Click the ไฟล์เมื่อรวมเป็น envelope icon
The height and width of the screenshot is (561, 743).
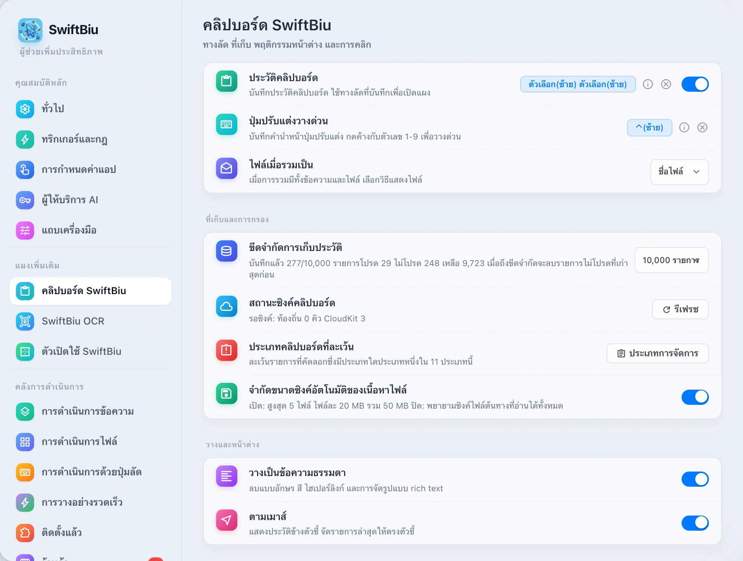point(227,168)
